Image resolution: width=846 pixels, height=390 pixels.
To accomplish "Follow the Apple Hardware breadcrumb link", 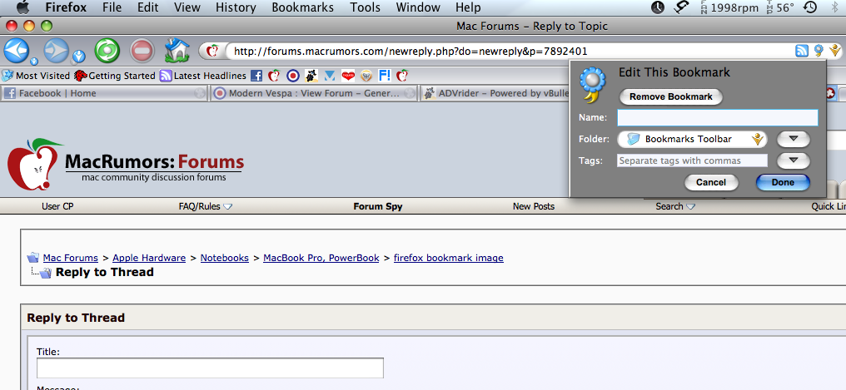I will click(x=149, y=258).
